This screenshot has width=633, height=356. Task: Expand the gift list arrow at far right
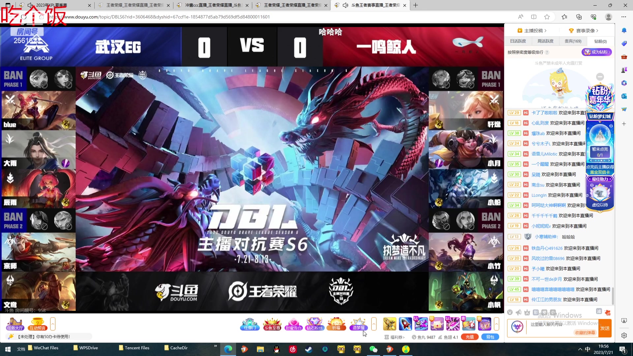(497, 324)
